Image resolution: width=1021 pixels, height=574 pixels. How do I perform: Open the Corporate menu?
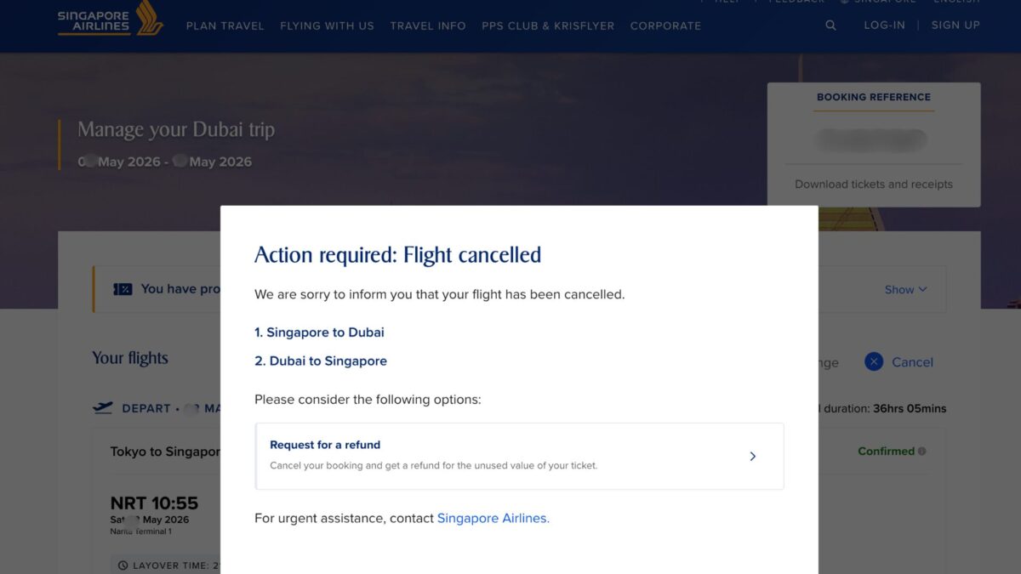(665, 26)
